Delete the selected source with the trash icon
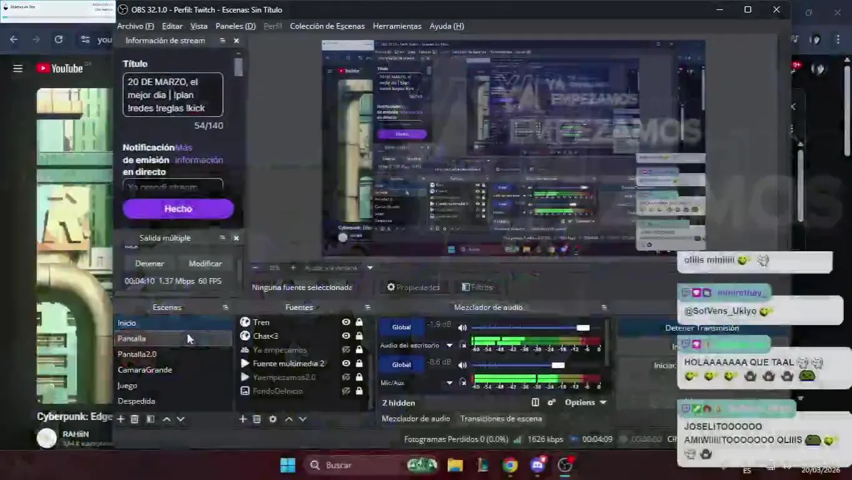 pyautogui.click(x=257, y=419)
